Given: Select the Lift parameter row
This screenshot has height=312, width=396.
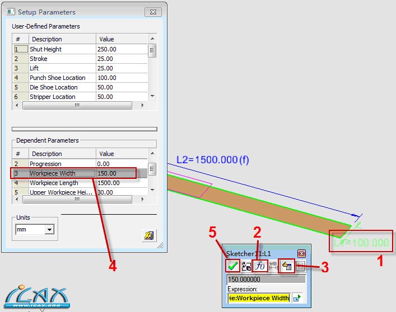Looking at the screenshot, I should coord(80,68).
